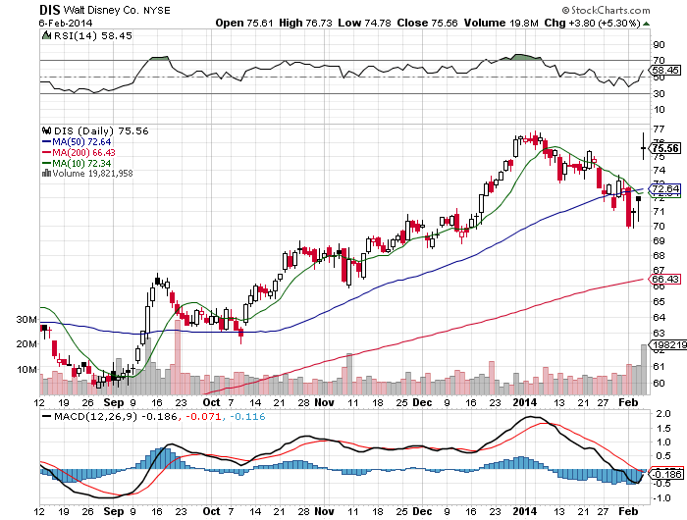Click the gapped-up last candlestick near 75.56
Viewport: 687px width, 520px height.
(643, 146)
